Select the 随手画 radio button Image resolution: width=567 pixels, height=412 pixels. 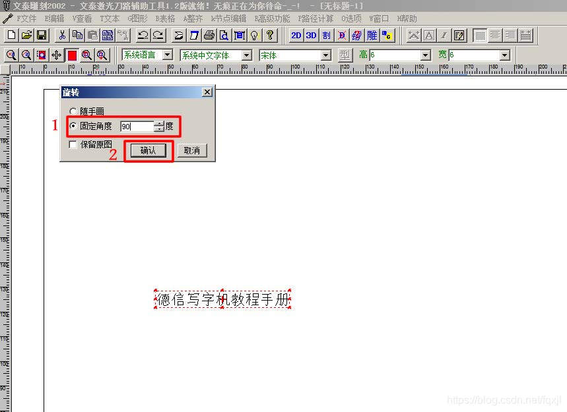pyautogui.click(x=73, y=111)
